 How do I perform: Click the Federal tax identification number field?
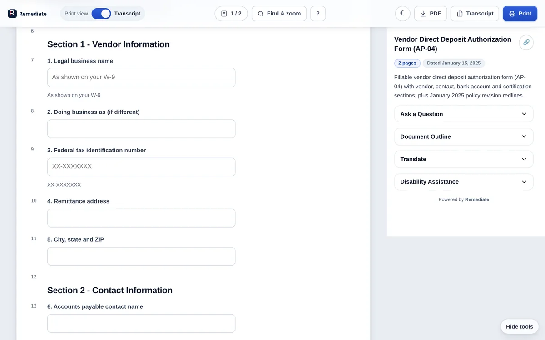(141, 167)
